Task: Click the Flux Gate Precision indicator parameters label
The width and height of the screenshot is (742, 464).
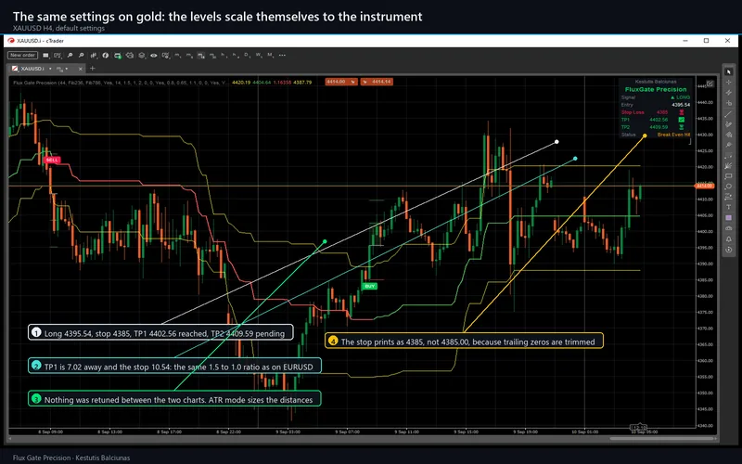Action: pos(121,83)
